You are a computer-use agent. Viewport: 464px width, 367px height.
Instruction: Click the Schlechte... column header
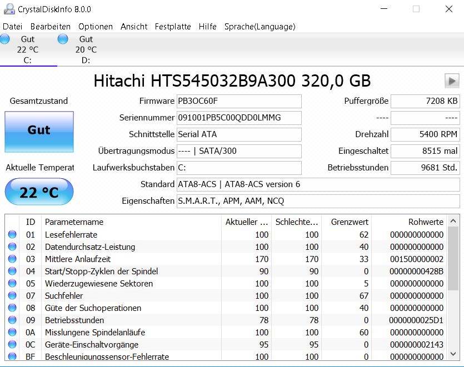(296, 222)
